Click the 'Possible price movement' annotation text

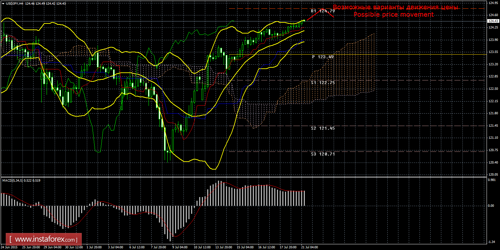[393, 15]
